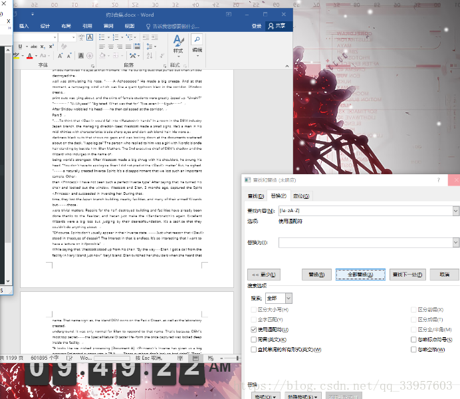Screen dimensions: 460x399
Task: Open the font size dropdown
Action: (x=73, y=37)
